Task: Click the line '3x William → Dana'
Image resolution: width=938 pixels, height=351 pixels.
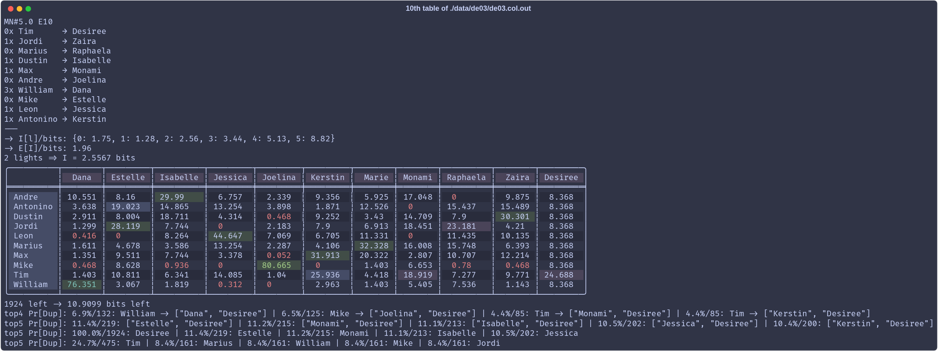Action: point(48,90)
